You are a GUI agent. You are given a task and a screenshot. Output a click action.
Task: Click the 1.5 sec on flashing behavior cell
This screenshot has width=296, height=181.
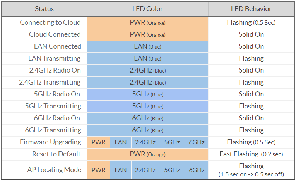click(x=251, y=170)
